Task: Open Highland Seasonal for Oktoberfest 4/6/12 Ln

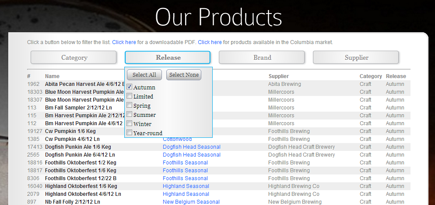Action: 186,194
